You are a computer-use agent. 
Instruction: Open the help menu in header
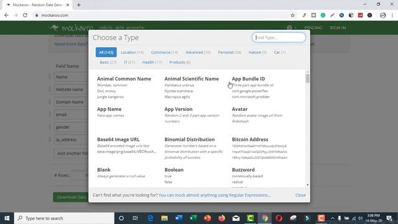(291, 27)
